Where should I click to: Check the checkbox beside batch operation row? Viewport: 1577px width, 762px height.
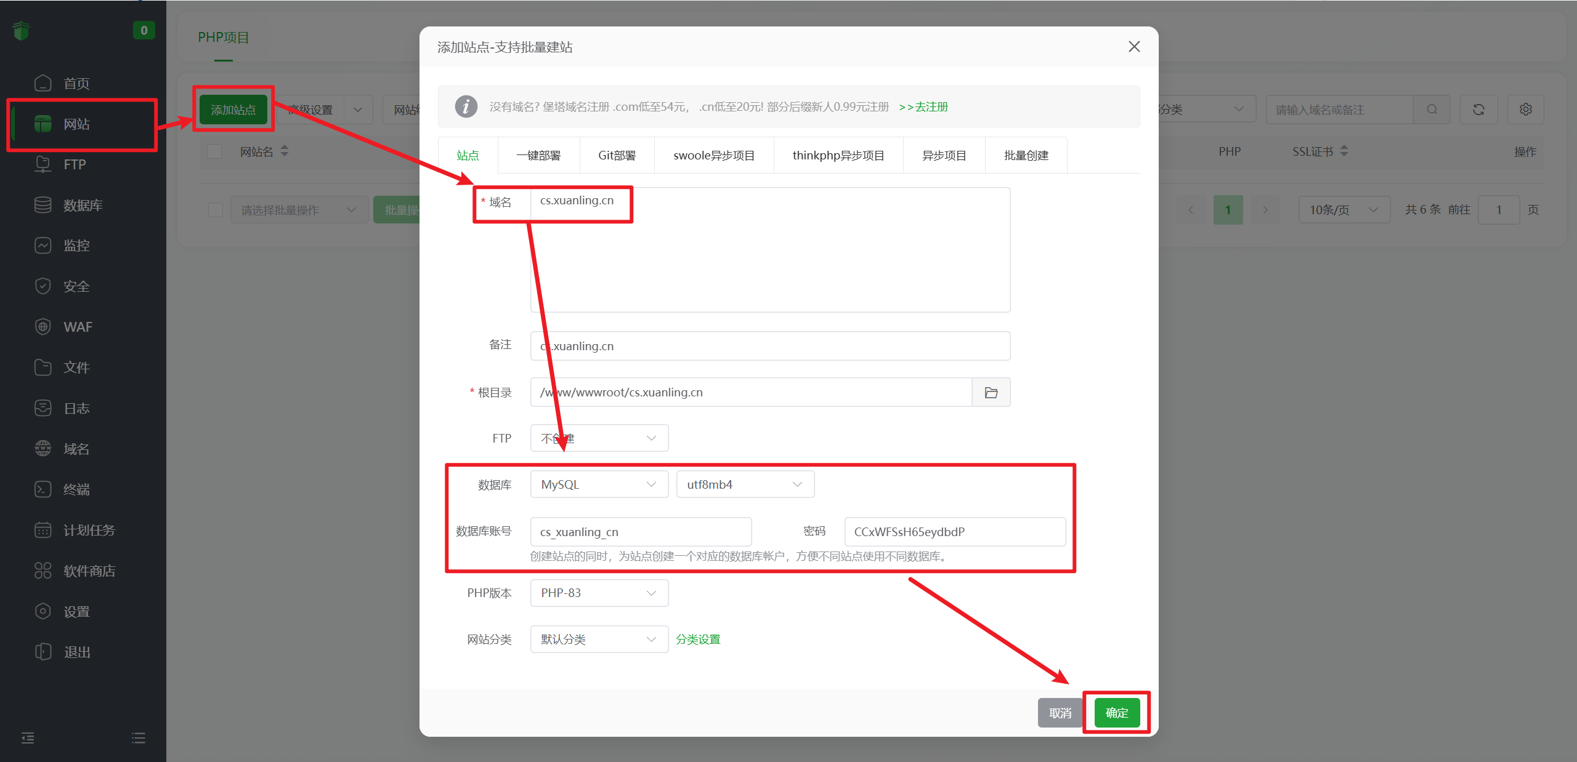tap(216, 209)
